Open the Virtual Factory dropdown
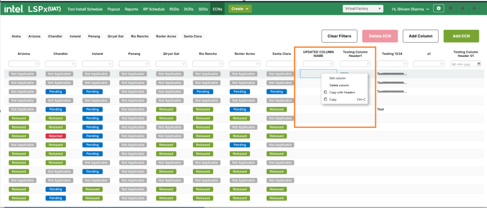Image resolution: width=487 pixels, height=208 pixels. pos(363,9)
